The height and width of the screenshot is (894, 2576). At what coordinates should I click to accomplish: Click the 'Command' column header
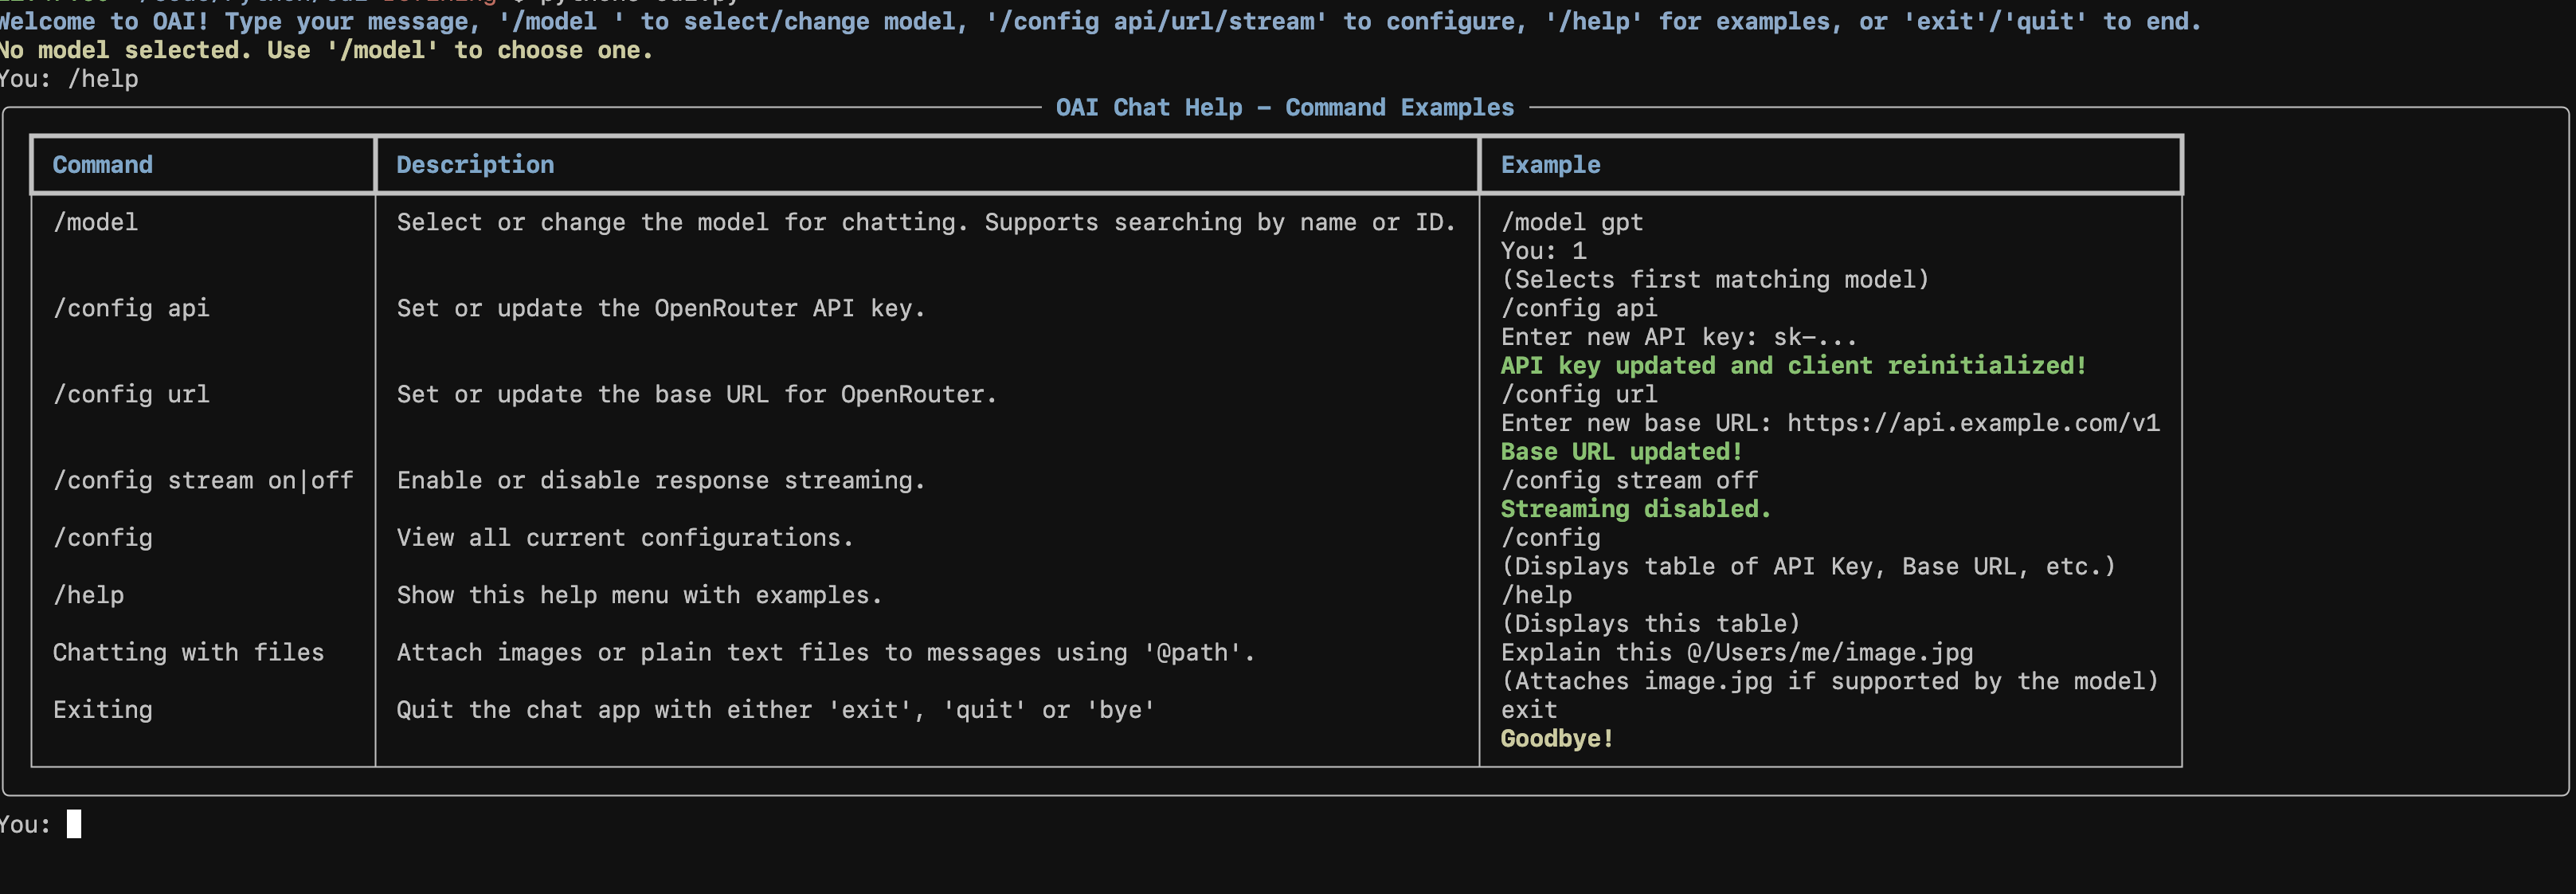[x=102, y=165]
